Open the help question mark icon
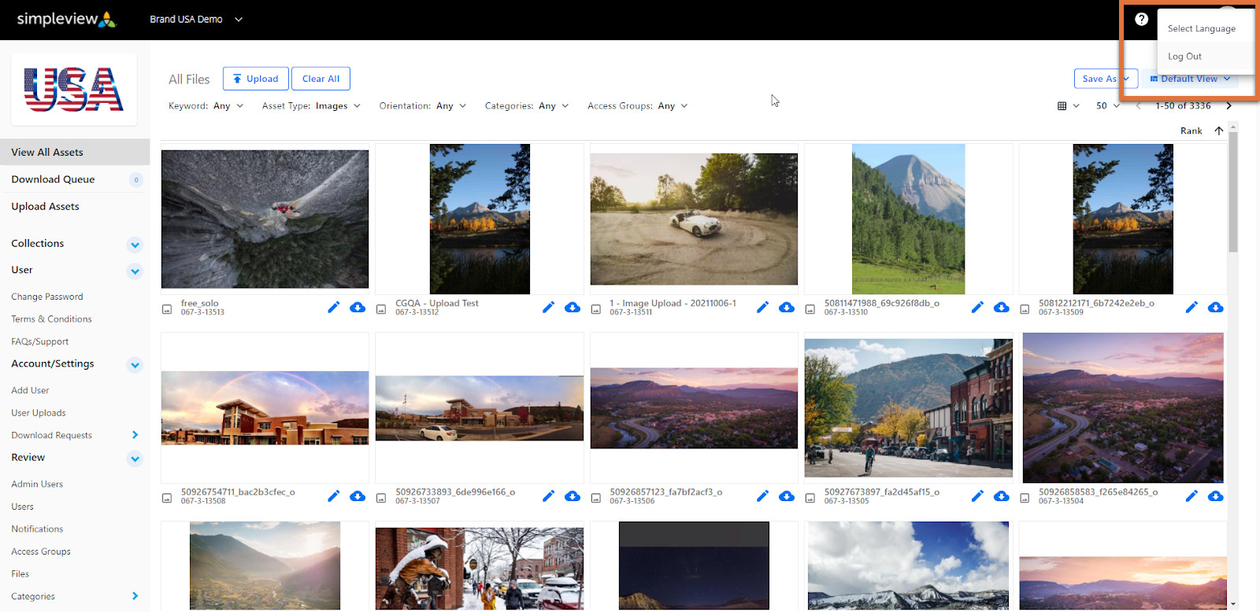The height and width of the screenshot is (612, 1260). [1141, 20]
